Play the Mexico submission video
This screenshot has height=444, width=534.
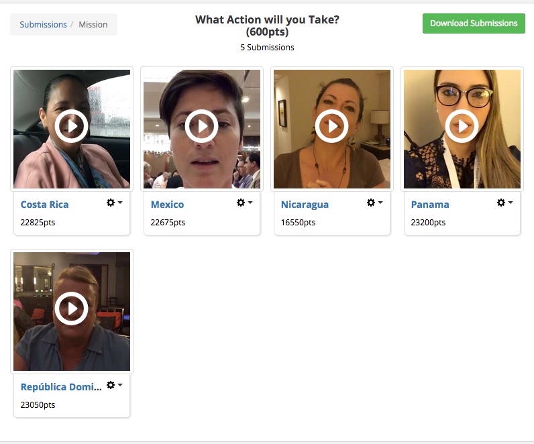(202, 126)
